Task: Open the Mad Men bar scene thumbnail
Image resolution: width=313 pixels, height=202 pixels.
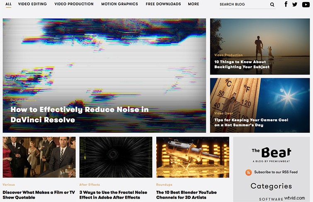Action: click(x=39, y=157)
